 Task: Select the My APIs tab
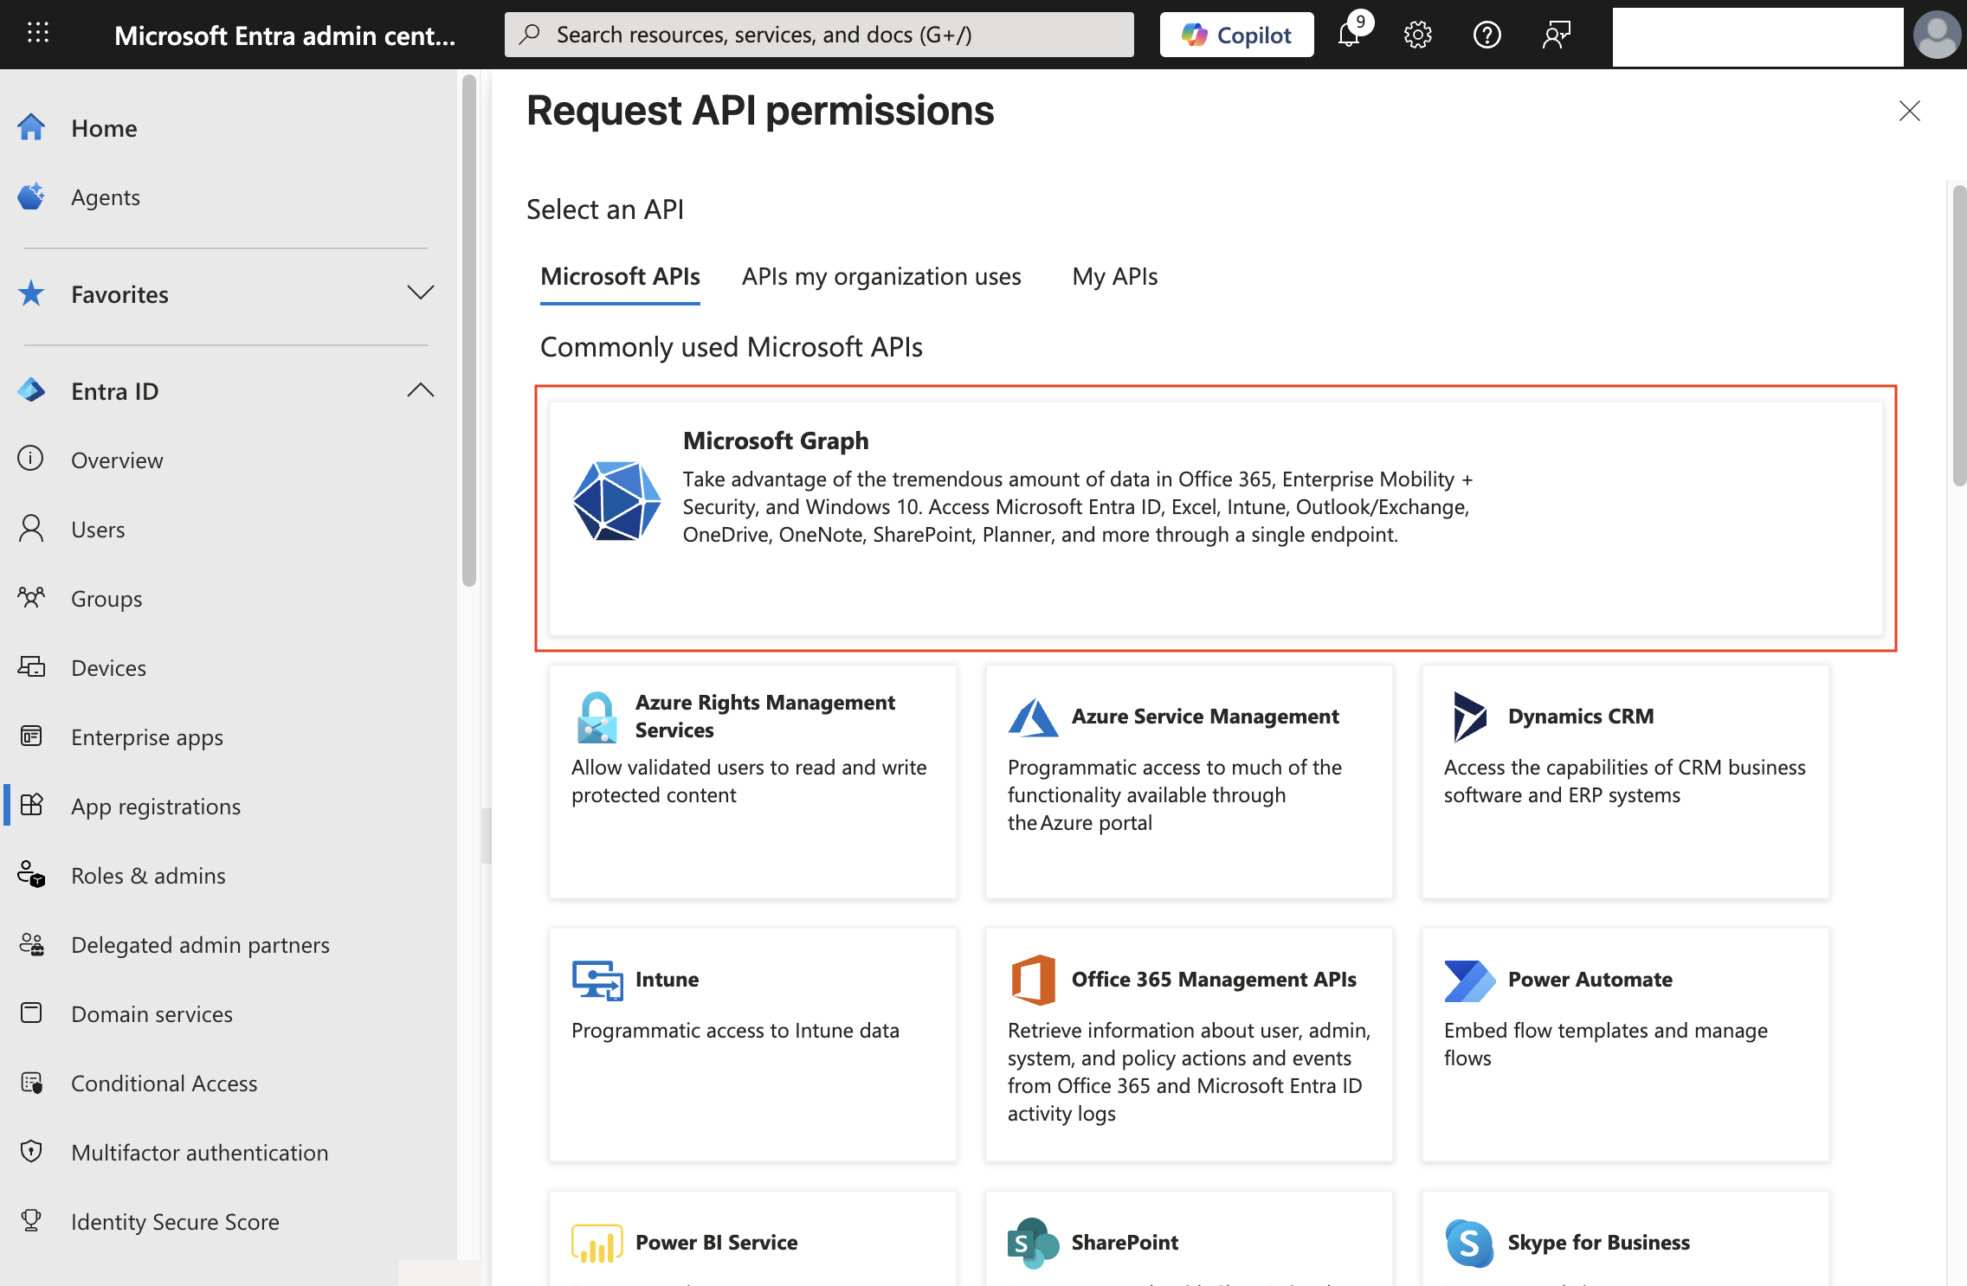click(x=1114, y=276)
